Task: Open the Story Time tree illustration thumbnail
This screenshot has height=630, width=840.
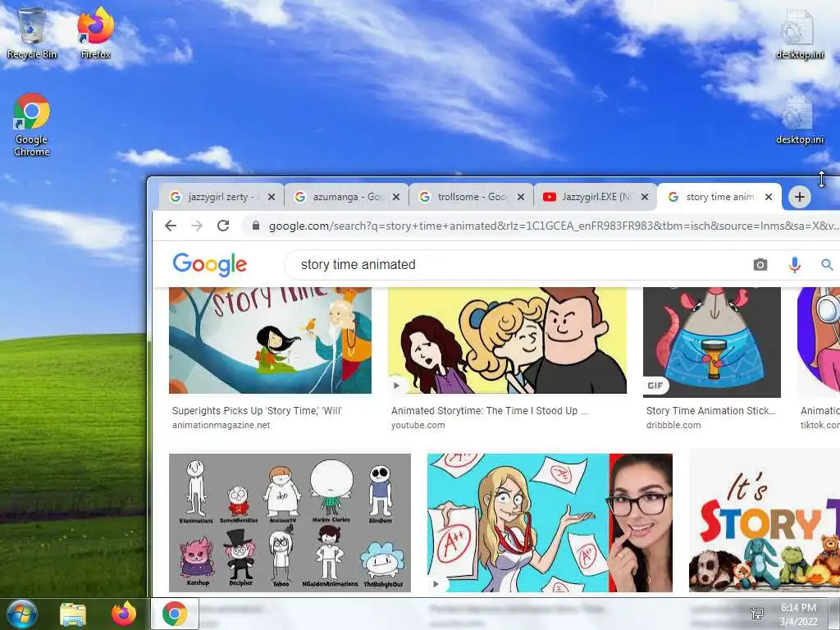Action: (x=270, y=340)
